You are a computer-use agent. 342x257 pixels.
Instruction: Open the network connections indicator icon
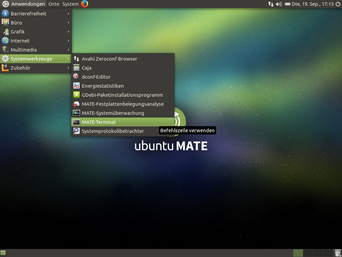pyautogui.click(x=271, y=4)
